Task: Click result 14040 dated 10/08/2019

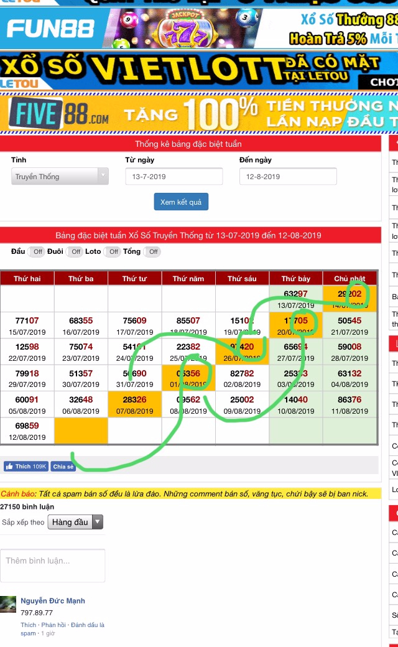Action: click(x=296, y=400)
